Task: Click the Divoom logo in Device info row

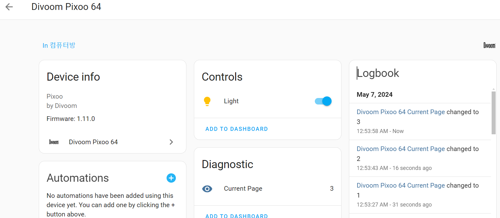Action: click(54, 142)
